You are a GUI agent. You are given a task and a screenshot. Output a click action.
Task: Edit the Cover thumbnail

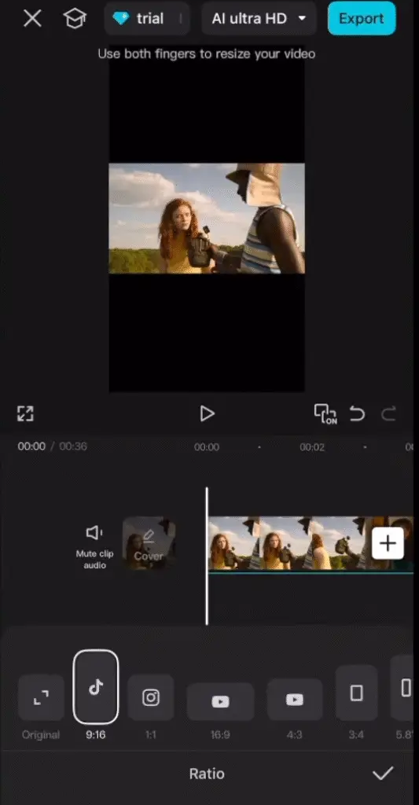[149, 543]
